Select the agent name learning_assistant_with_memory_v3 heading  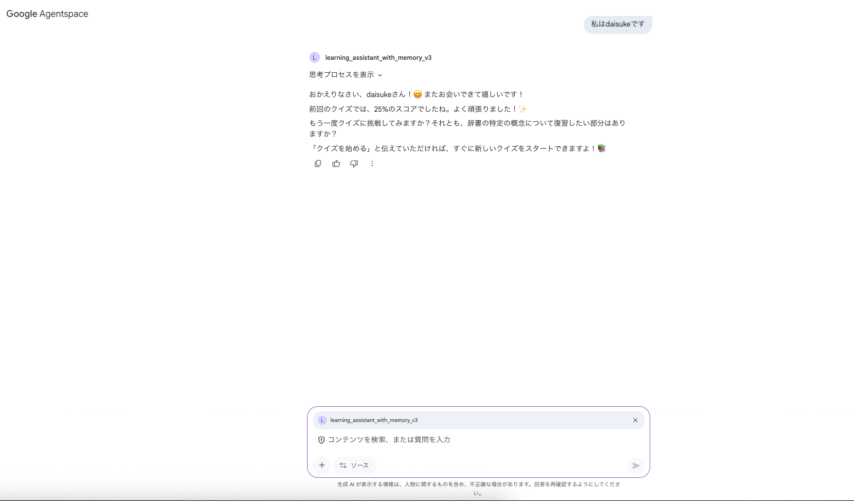pos(378,57)
